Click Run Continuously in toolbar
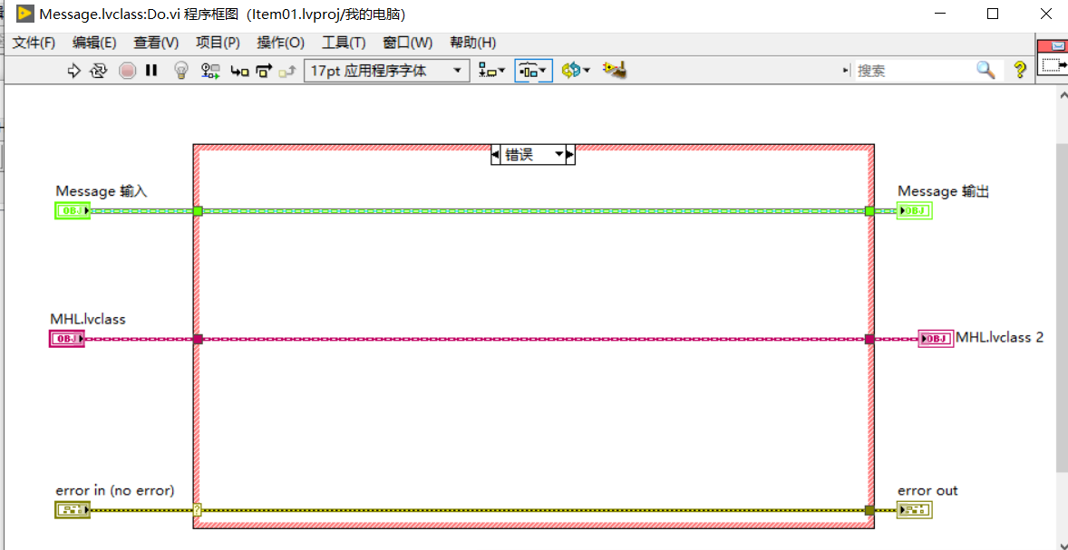Image resolution: width=1068 pixels, height=550 pixels. point(100,70)
